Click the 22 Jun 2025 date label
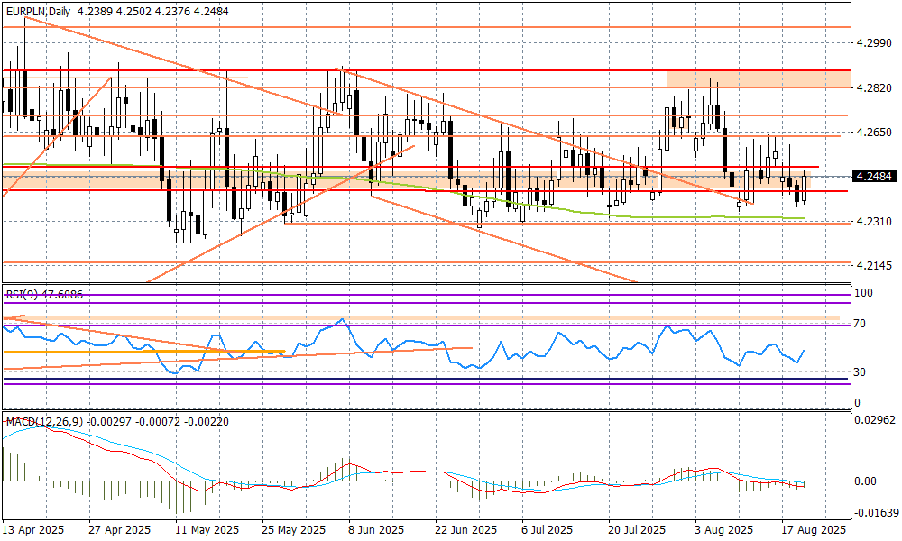This screenshot has width=902, height=541. coord(466,529)
